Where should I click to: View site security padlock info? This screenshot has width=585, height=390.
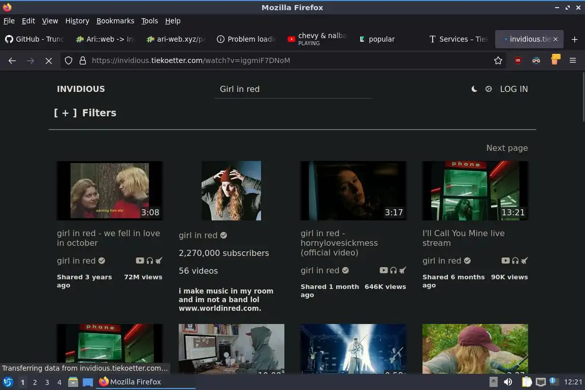tap(83, 60)
